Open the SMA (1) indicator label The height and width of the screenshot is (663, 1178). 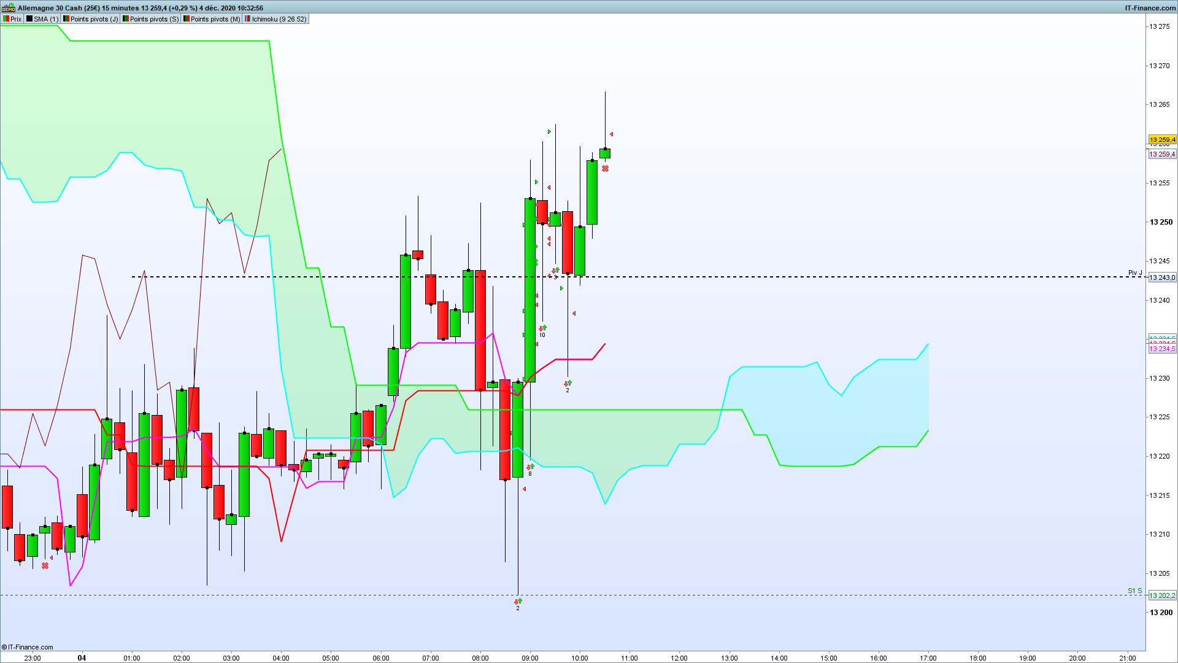(x=45, y=19)
